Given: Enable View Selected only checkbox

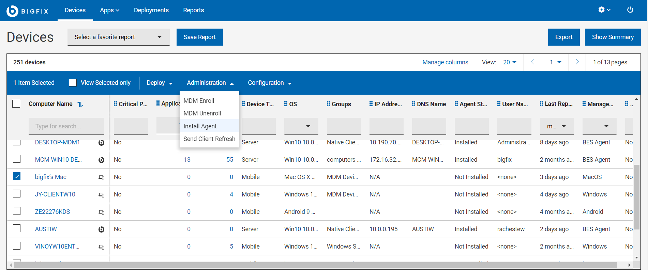Looking at the screenshot, I should [x=73, y=83].
